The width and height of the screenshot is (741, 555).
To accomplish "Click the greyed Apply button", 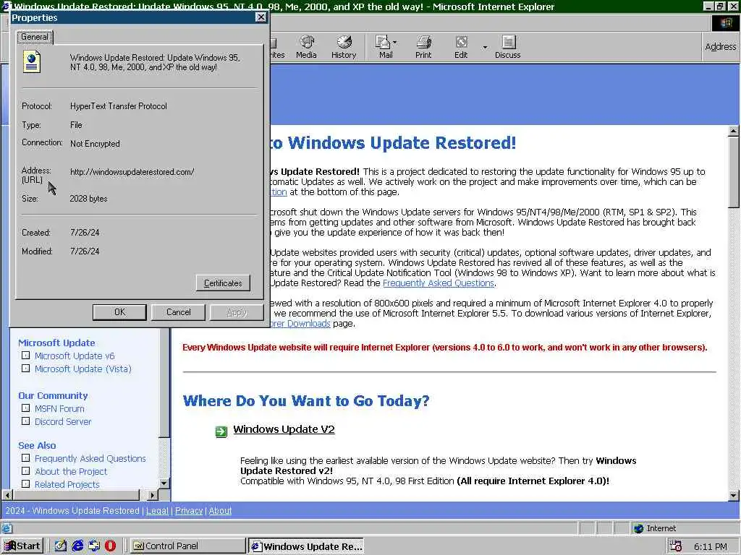I will click(x=237, y=312).
